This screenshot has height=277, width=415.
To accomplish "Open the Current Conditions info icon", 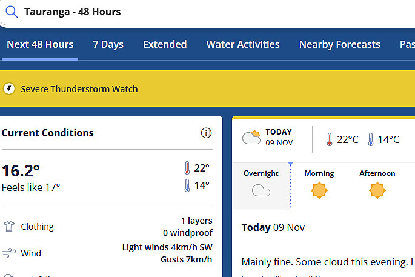I will coord(206,133).
